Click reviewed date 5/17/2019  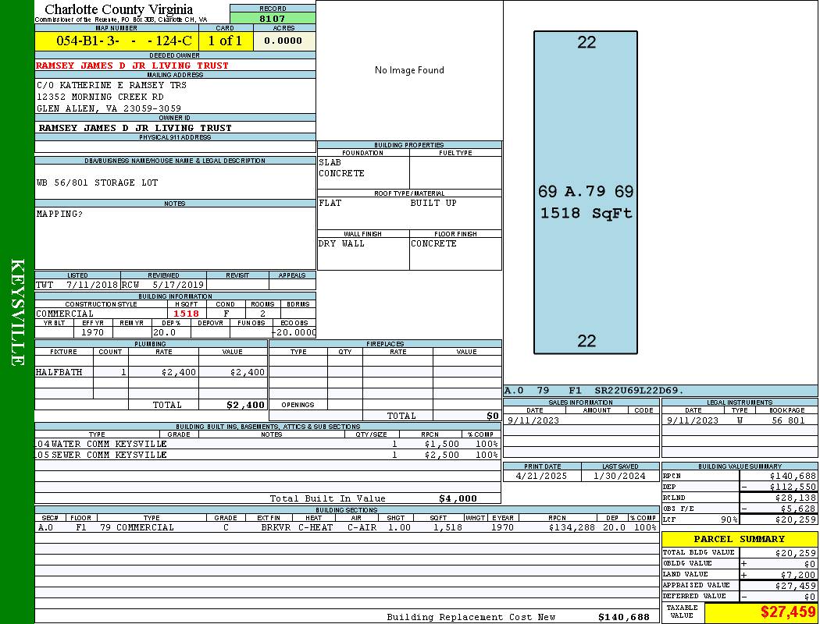pos(178,285)
